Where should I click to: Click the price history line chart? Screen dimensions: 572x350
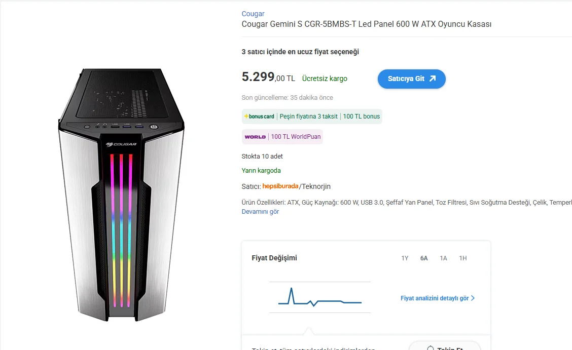coord(319,298)
